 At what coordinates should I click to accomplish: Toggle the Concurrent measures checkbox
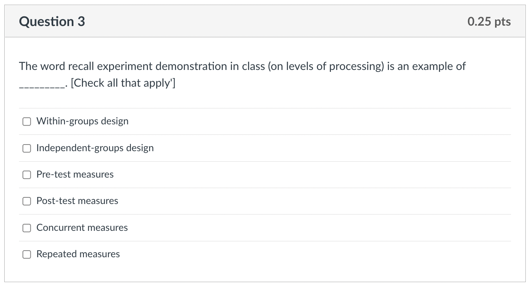[x=26, y=228]
